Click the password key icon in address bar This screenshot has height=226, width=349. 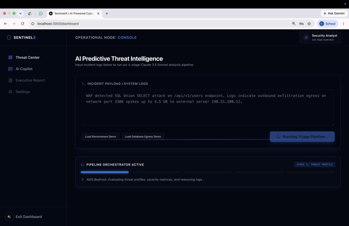coord(301,24)
